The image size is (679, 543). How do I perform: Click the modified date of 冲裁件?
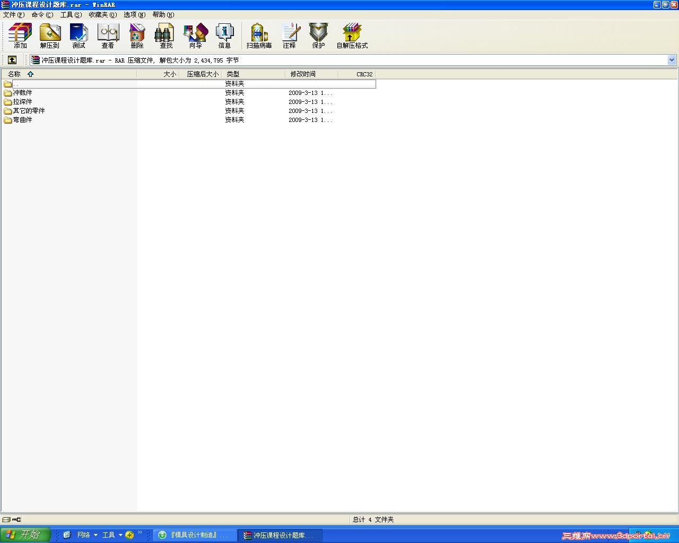tap(310, 93)
